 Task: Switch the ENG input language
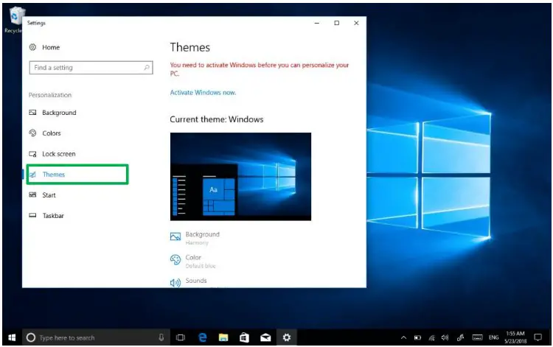[493, 337]
